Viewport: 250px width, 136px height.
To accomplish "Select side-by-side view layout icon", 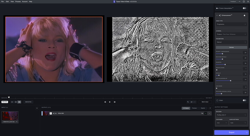I will [19, 102].
